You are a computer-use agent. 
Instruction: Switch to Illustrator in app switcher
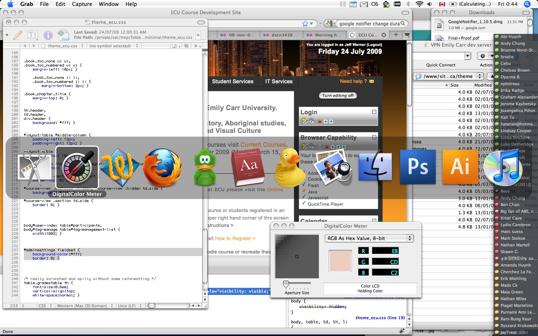[460, 167]
